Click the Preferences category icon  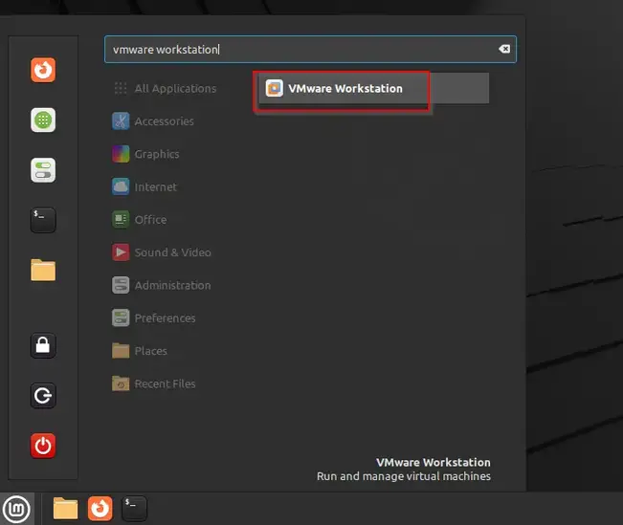point(121,318)
